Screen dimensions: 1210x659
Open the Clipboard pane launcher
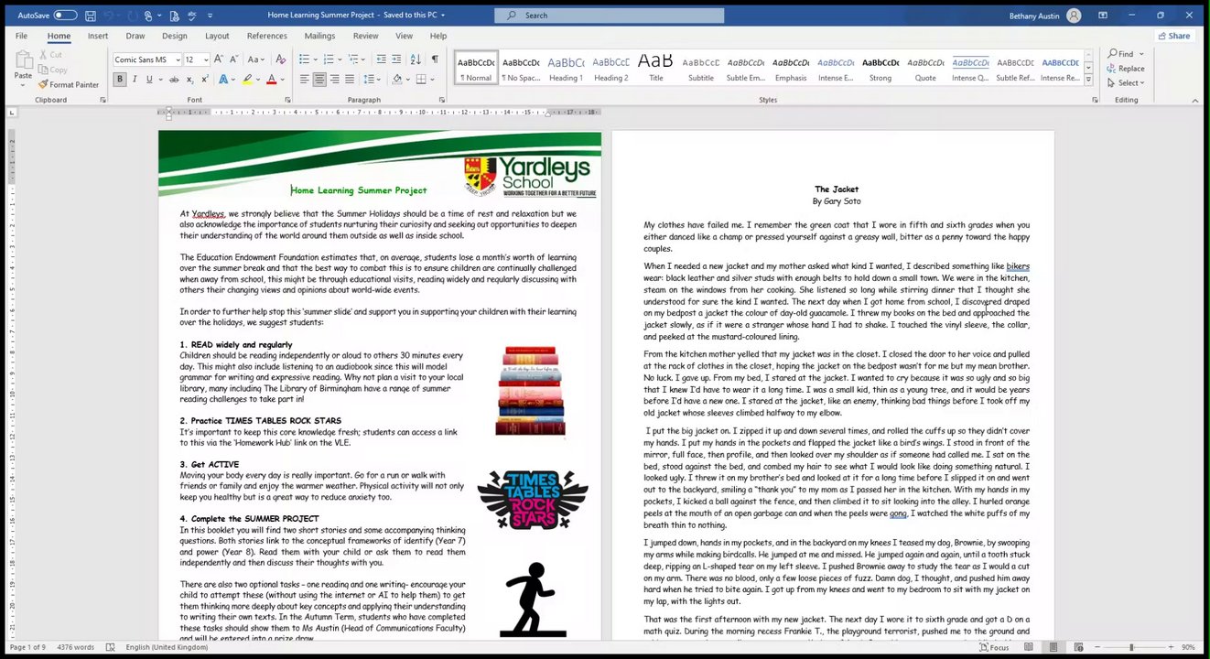point(103,100)
